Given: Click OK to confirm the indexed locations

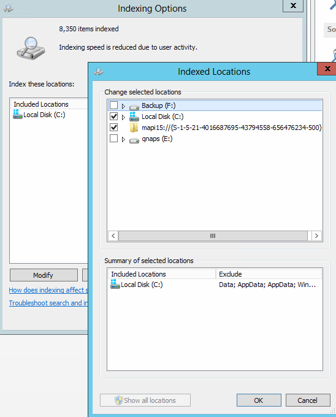Looking at the screenshot, I should tap(259, 400).
